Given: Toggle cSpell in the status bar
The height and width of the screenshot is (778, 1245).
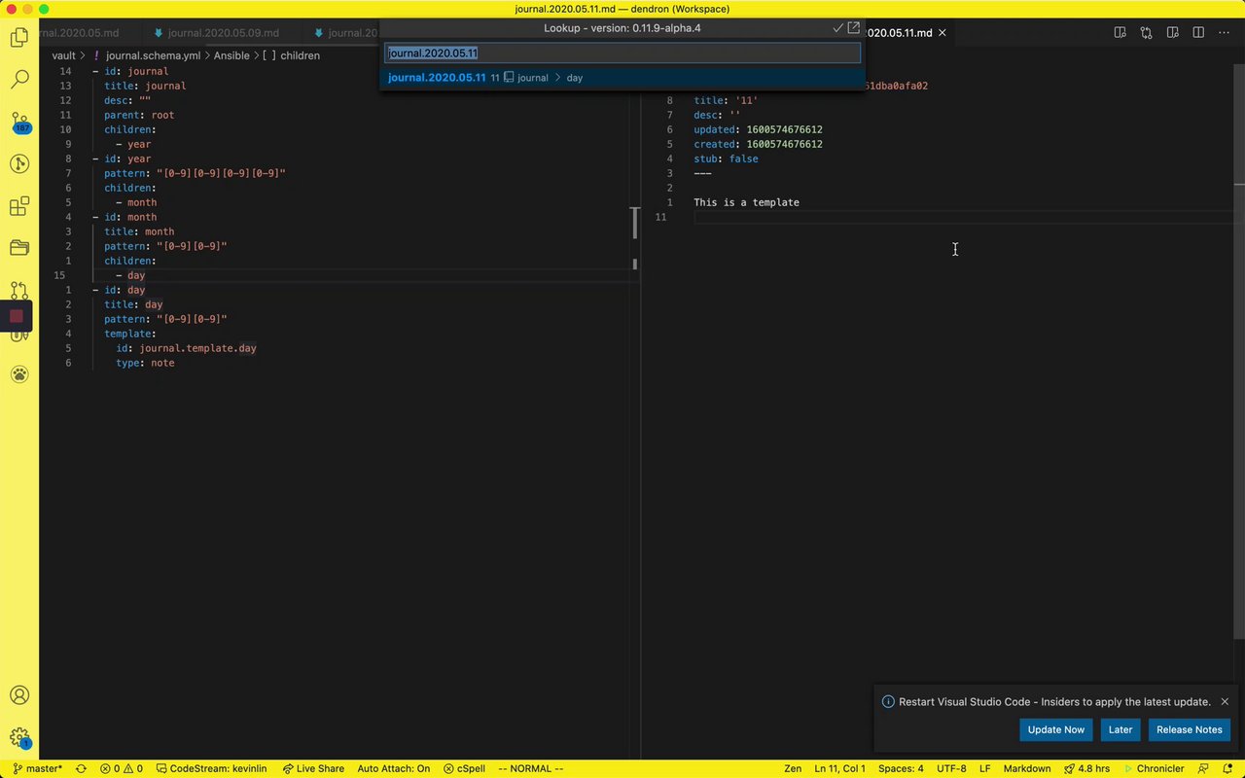Looking at the screenshot, I should coord(465,768).
